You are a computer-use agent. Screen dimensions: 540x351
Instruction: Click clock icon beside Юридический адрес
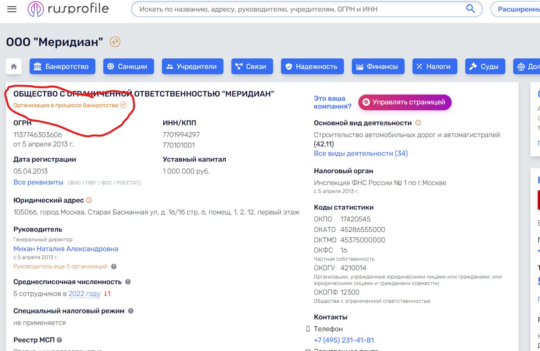(89, 200)
